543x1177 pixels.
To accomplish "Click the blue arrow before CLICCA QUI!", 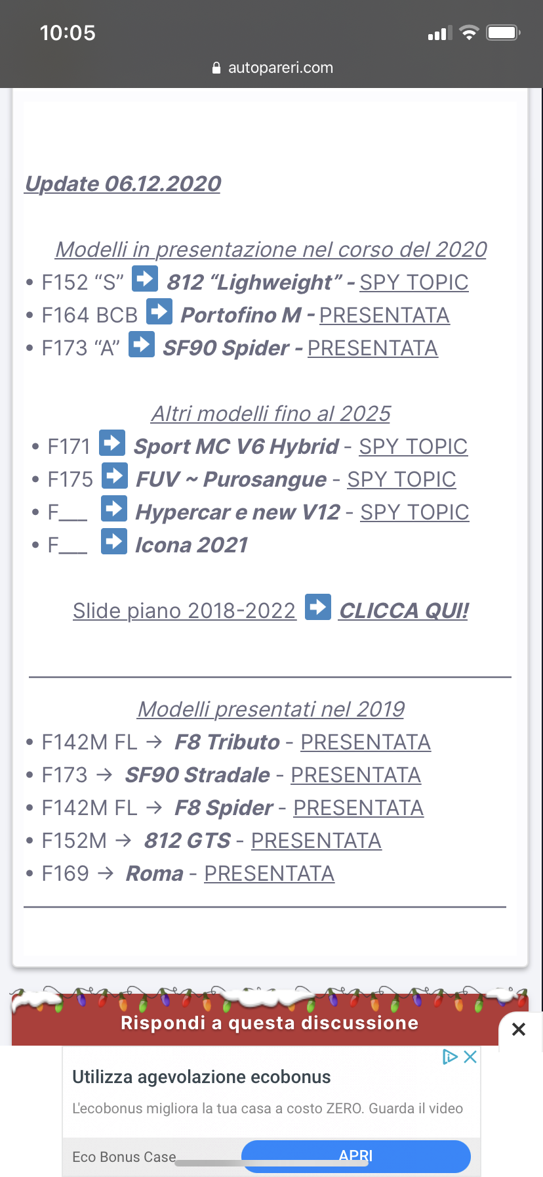I will click(318, 607).
